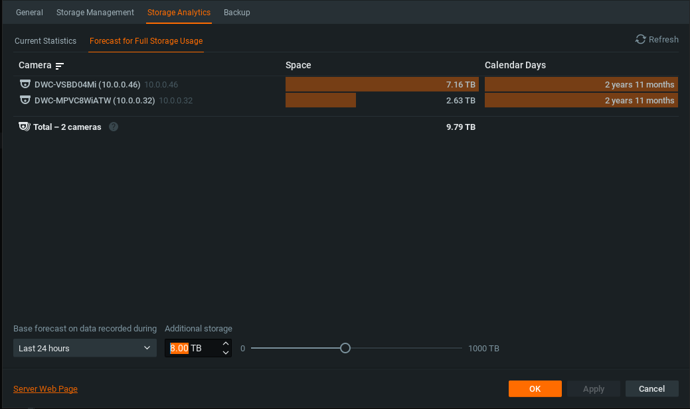This screenshot has width=690, height=409.
Task: Open the Storage Management tab
Action: click(x=95, y=13)
